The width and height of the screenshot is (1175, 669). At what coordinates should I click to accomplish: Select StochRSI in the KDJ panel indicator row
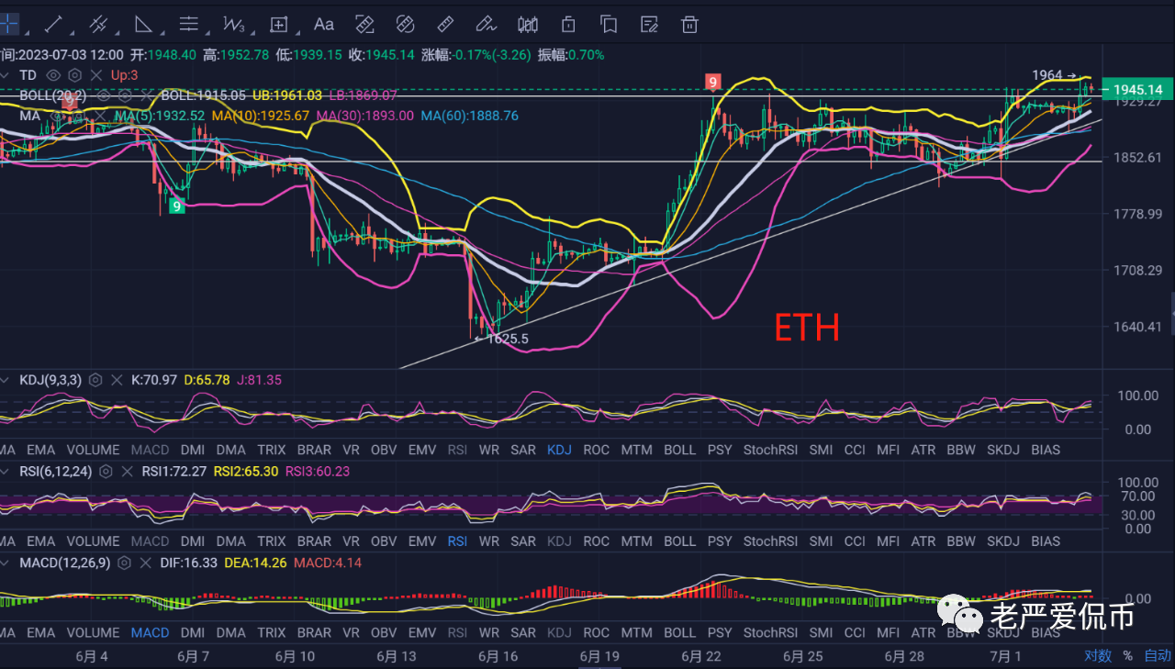point(767,450)
